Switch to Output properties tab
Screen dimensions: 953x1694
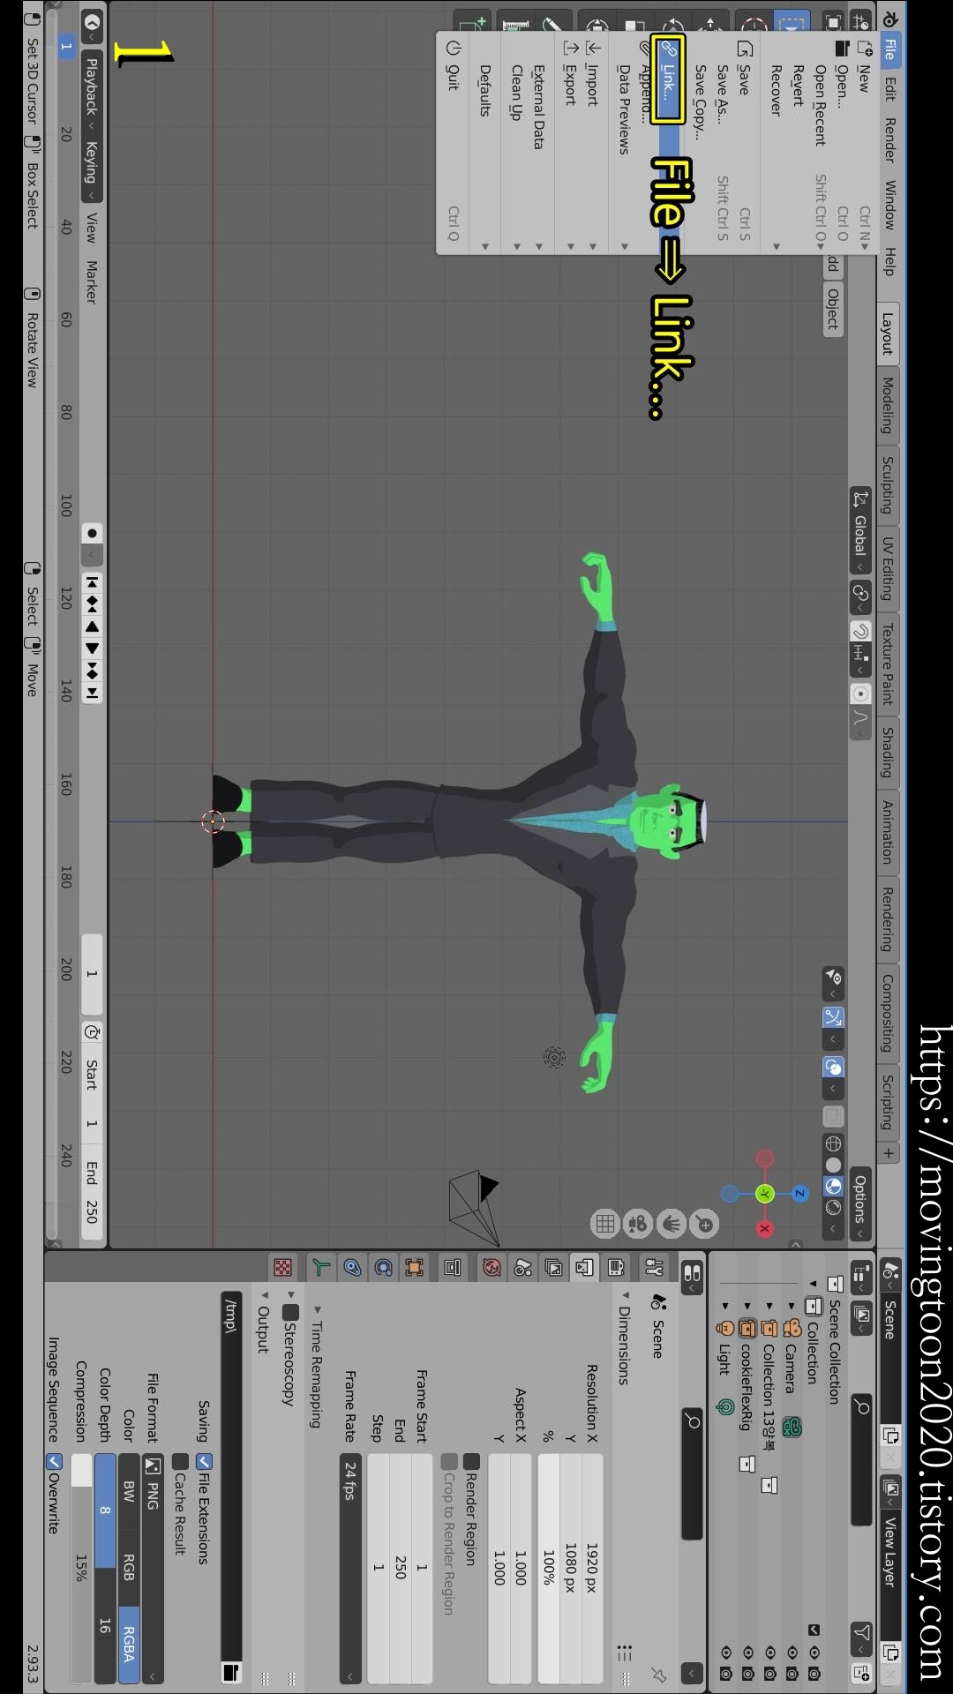tap(585, 1268)
